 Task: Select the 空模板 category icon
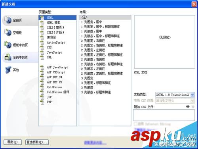point(8,33)
